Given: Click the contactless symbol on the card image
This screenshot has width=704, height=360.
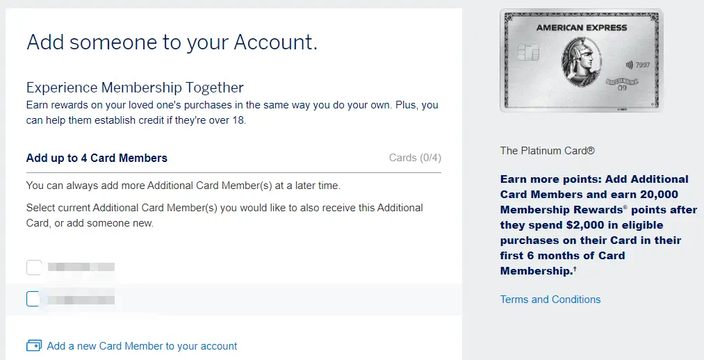Looking at the screenshot, I should tap(630, 65).
